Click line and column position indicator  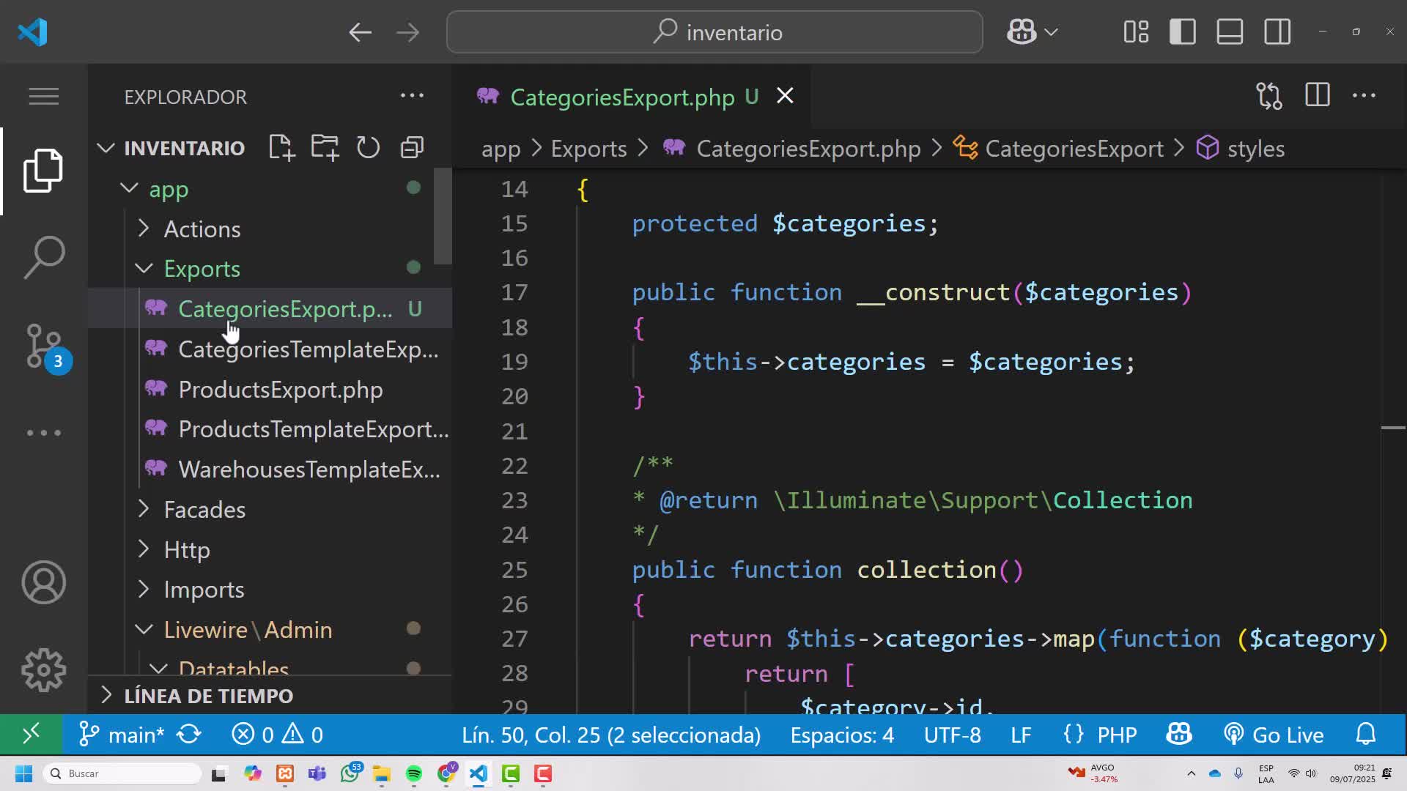(611, 734)
